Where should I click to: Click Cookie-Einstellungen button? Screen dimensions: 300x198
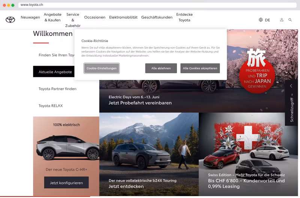point(102,68)
